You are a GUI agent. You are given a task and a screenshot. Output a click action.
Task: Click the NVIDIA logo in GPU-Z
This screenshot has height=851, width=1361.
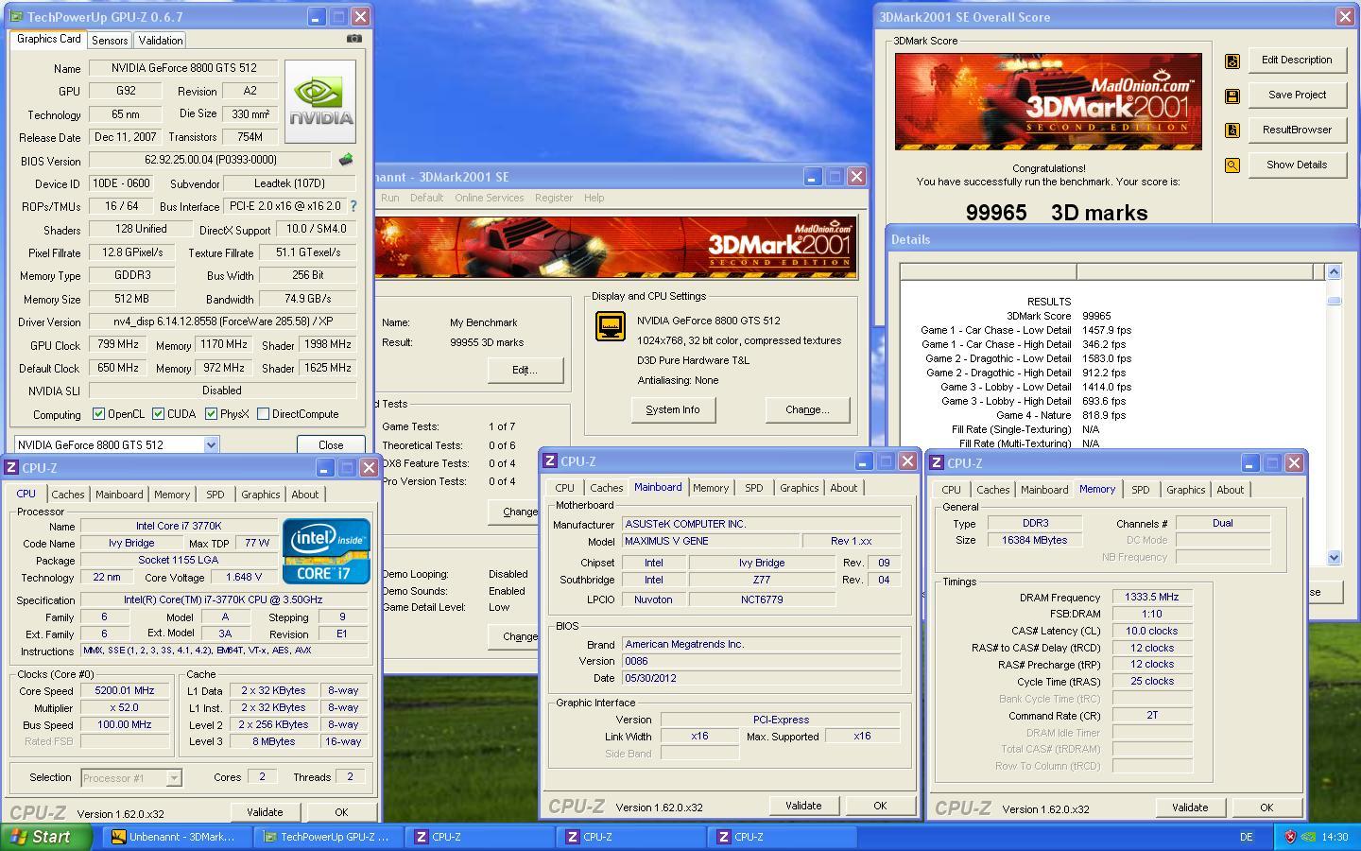[x=320, y=102]
